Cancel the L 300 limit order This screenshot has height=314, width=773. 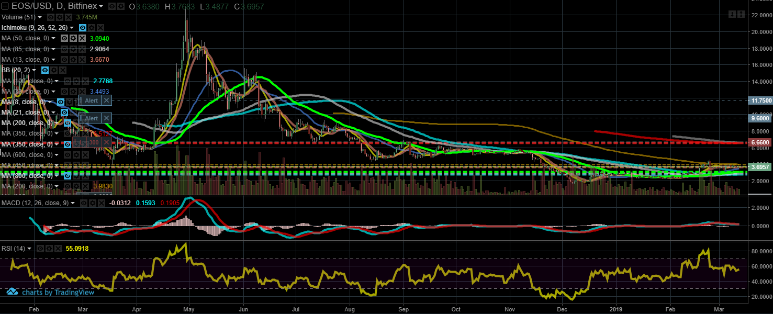click(106, 142)
